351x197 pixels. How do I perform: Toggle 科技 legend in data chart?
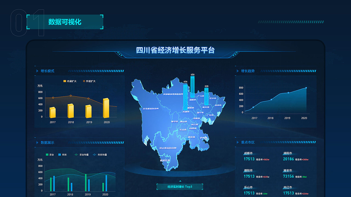[62, 155]
